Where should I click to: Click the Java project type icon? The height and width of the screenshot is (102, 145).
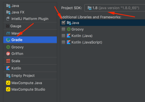(x=8, y=6)
